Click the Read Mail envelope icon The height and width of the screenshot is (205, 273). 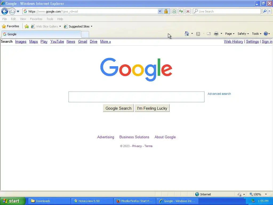[209, 34]
